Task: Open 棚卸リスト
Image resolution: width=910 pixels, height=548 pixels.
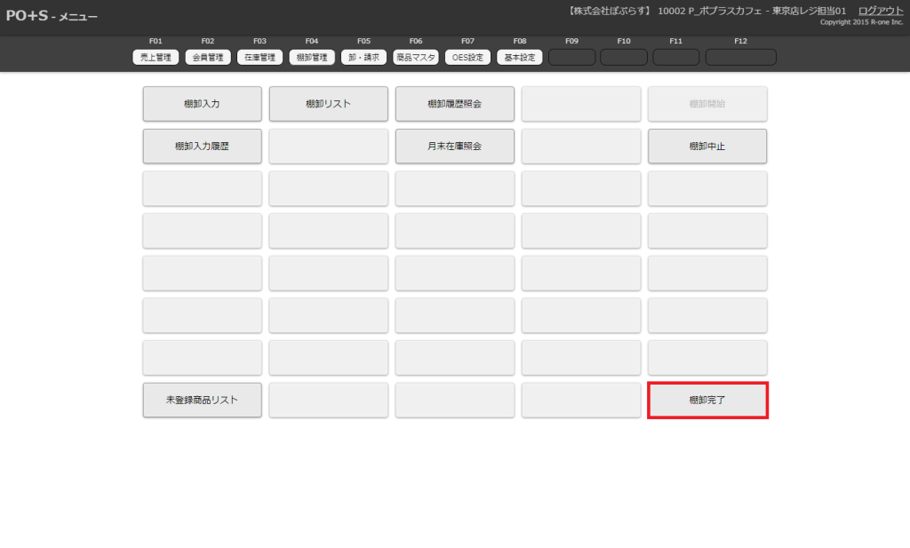Action: click(328, 104)
